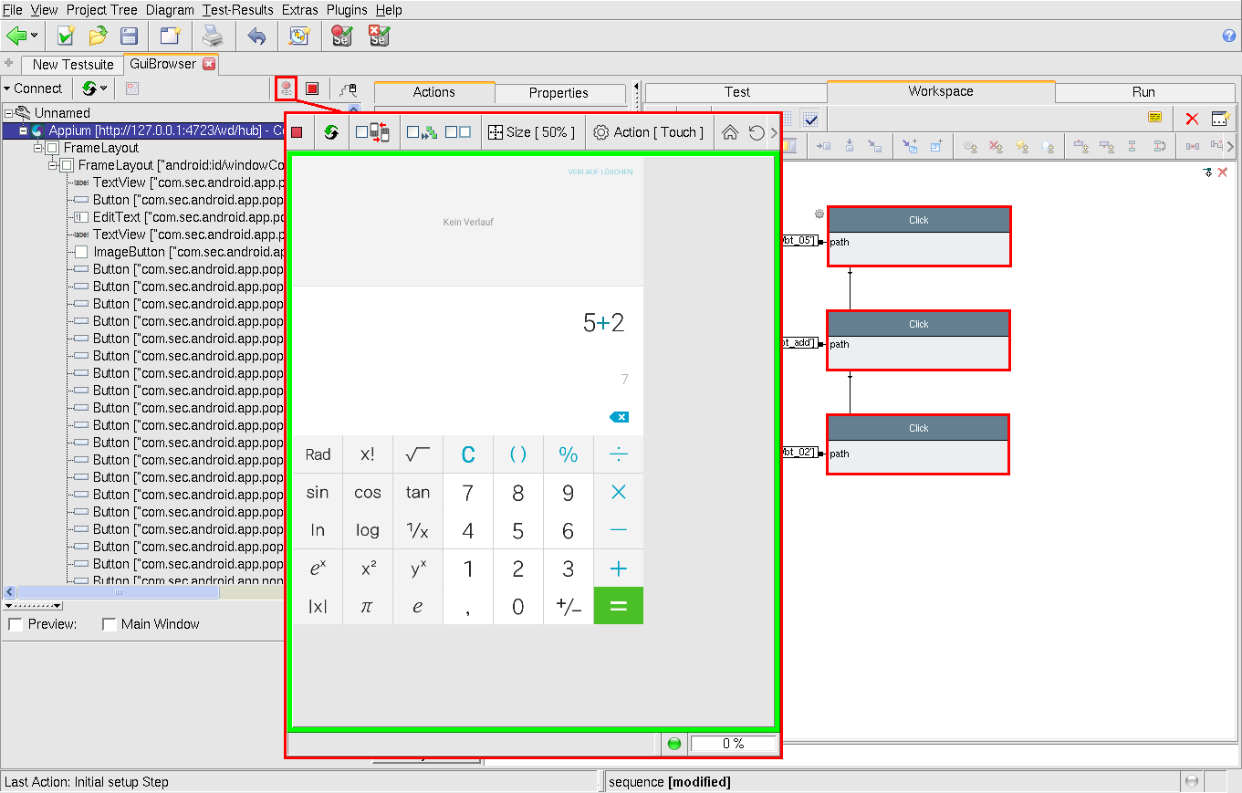
Task: Click the save floppy disk icon
Action: [130, 36]
